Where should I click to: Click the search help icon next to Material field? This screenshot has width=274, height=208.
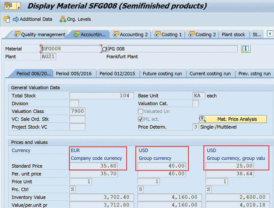coord(104,49)
